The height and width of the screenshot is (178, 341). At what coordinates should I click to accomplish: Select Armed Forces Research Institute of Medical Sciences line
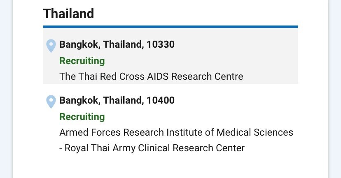176,132
